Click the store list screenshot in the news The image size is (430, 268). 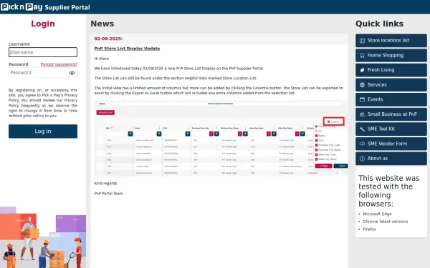point(221,139)
